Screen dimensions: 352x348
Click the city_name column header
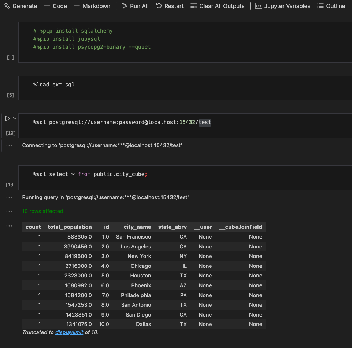pyautogui.click(x=137, y=227)
